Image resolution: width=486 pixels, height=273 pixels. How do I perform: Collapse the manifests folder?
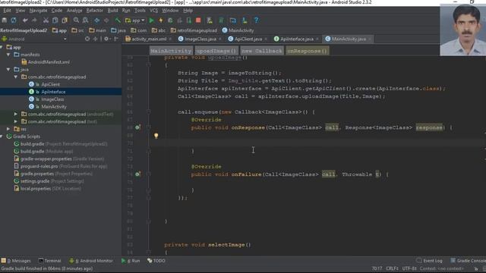point(8,55)
